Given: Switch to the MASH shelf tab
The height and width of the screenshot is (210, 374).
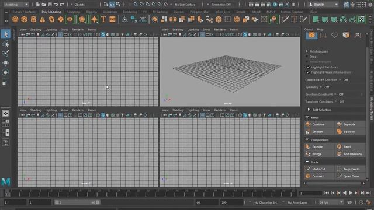Looking at the screenshot, I should [271, 12].
